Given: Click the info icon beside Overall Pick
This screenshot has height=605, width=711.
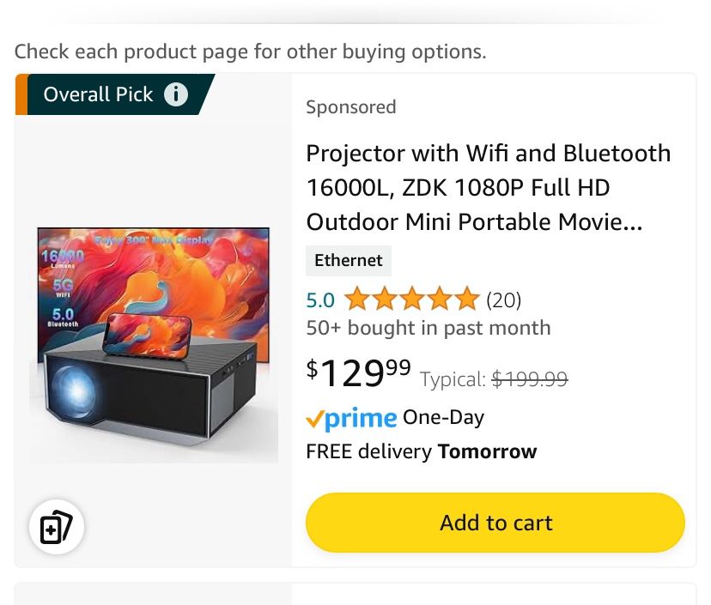Looking at the screenshot, I should (x=176, y=94).
